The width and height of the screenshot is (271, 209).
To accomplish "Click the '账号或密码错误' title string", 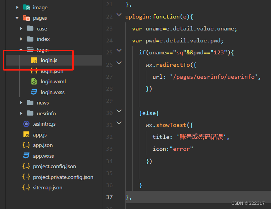I will (x=201, y=137).
